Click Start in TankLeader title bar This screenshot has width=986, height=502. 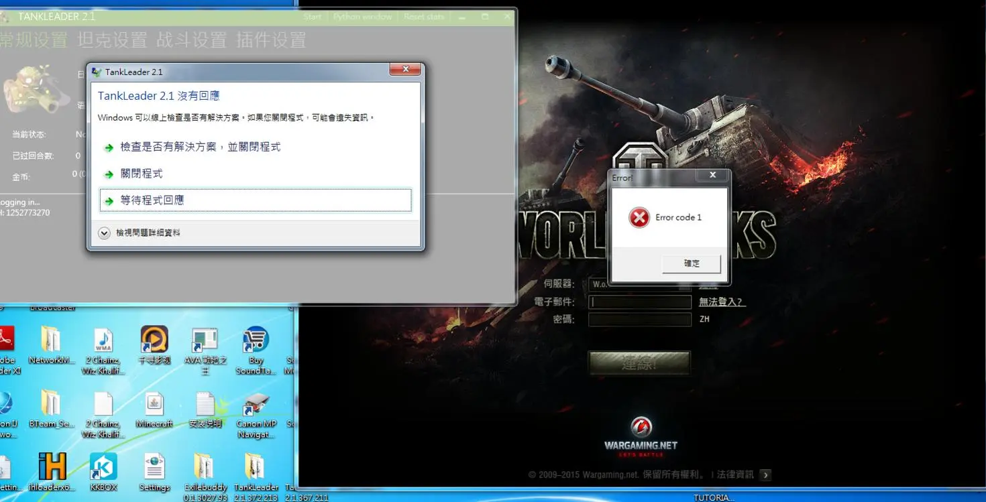click(x=313, y=17)
